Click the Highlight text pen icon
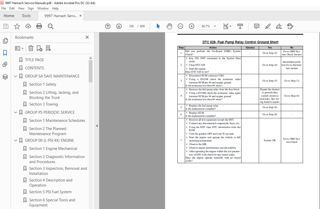Screen dimensions: 320x209 [268, 26]
